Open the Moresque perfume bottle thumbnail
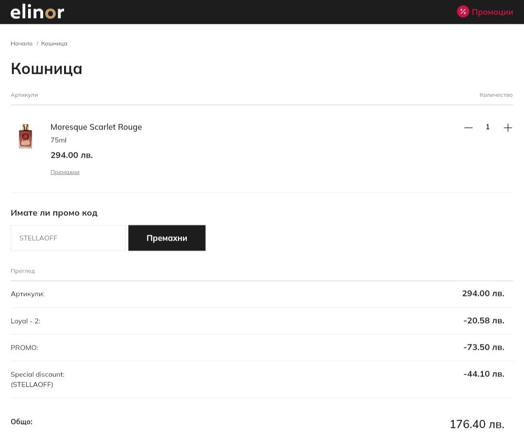This screenshot has width=524, height=442. point(25,136)
